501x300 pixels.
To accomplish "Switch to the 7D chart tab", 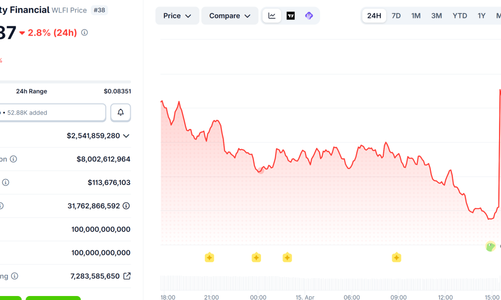I will (x=396, y=15).
